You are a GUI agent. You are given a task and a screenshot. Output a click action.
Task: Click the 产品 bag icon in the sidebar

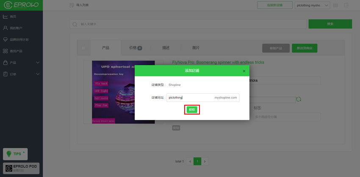[x=5, y=63]
